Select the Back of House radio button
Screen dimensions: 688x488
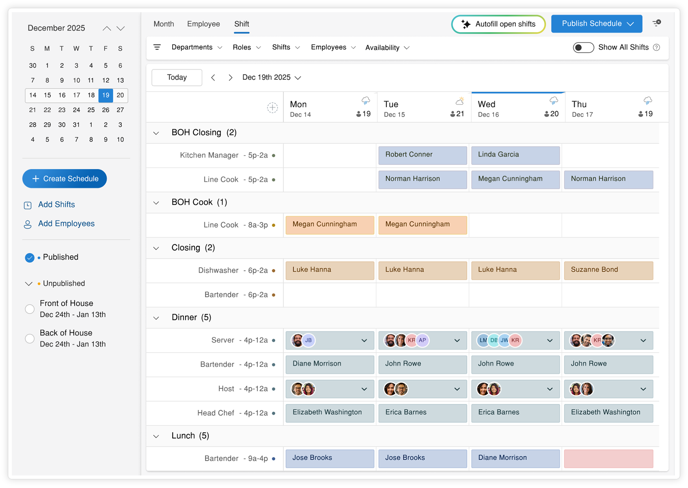29,339
